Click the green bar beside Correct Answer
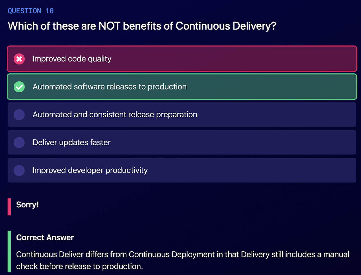This screenshot has height=275, width=361. 9,251
